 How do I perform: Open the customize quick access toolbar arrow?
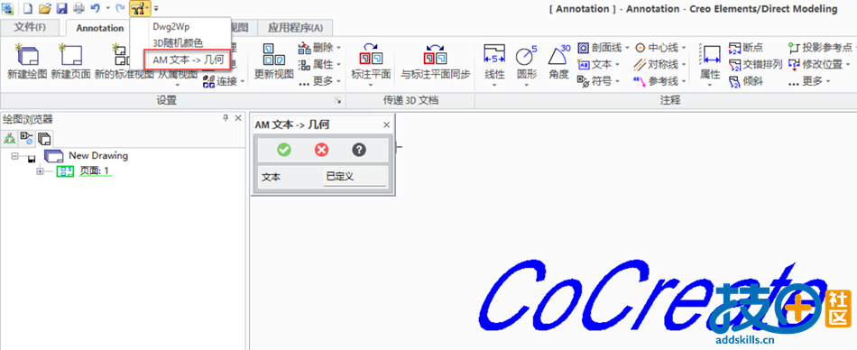click(x=156, y=8)
